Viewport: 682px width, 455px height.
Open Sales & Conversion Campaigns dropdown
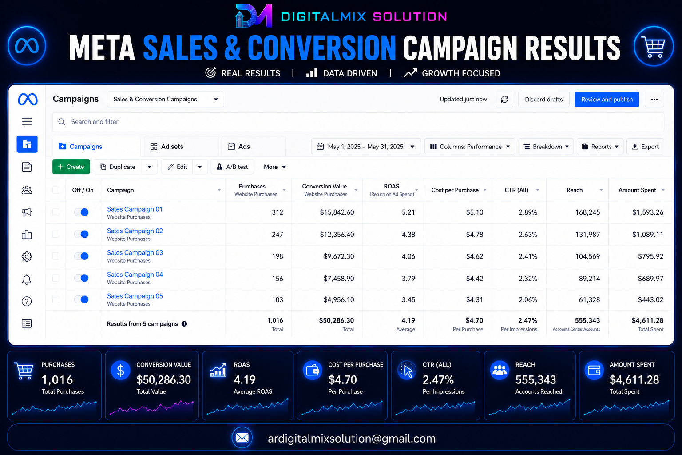click(x=166, y=100)
